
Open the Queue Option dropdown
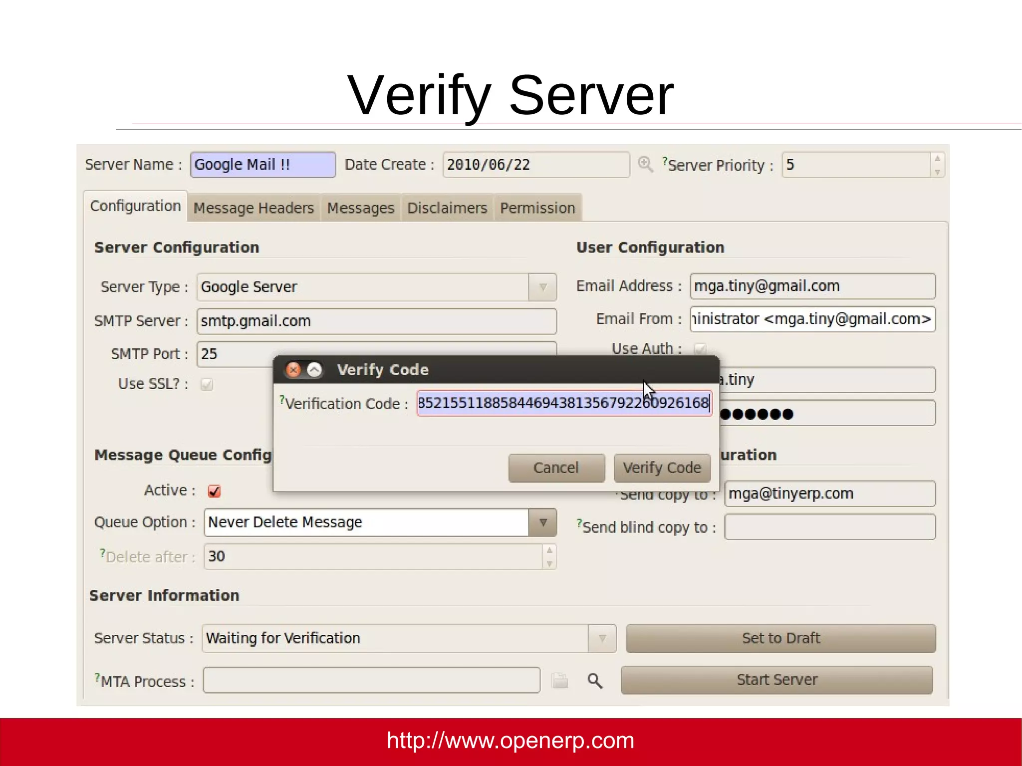543,522
